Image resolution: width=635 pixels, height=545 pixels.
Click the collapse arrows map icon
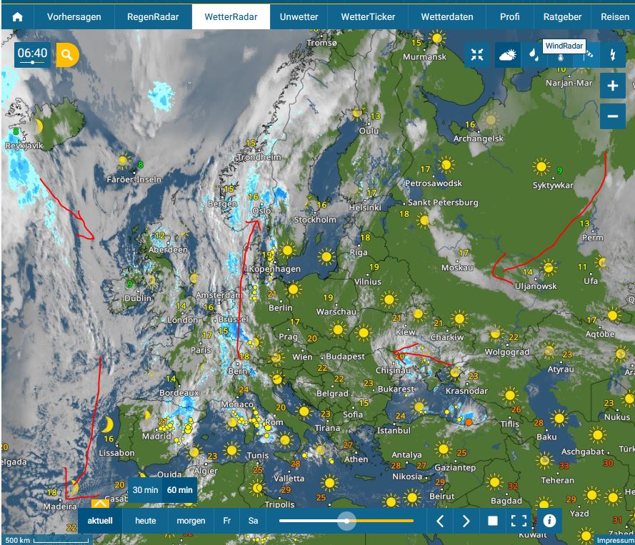point(477,55)
